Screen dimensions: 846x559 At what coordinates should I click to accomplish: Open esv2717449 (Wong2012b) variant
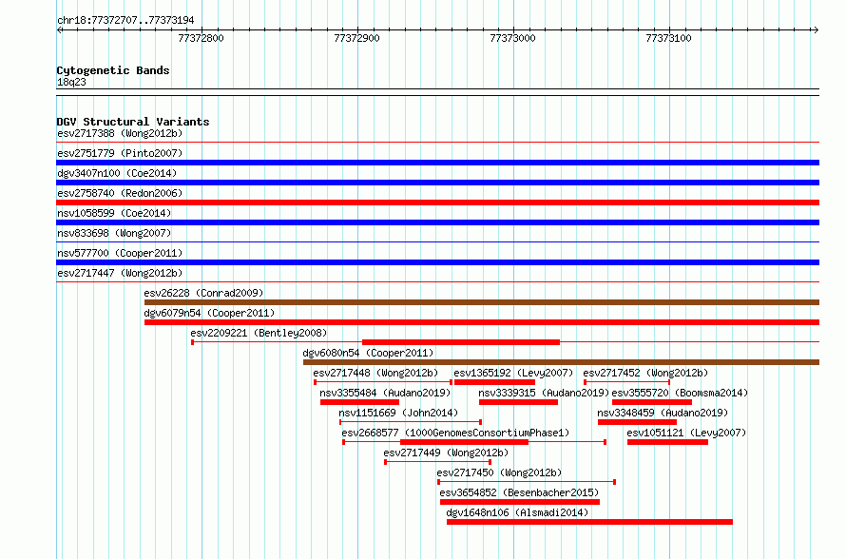tap(446, 453)
